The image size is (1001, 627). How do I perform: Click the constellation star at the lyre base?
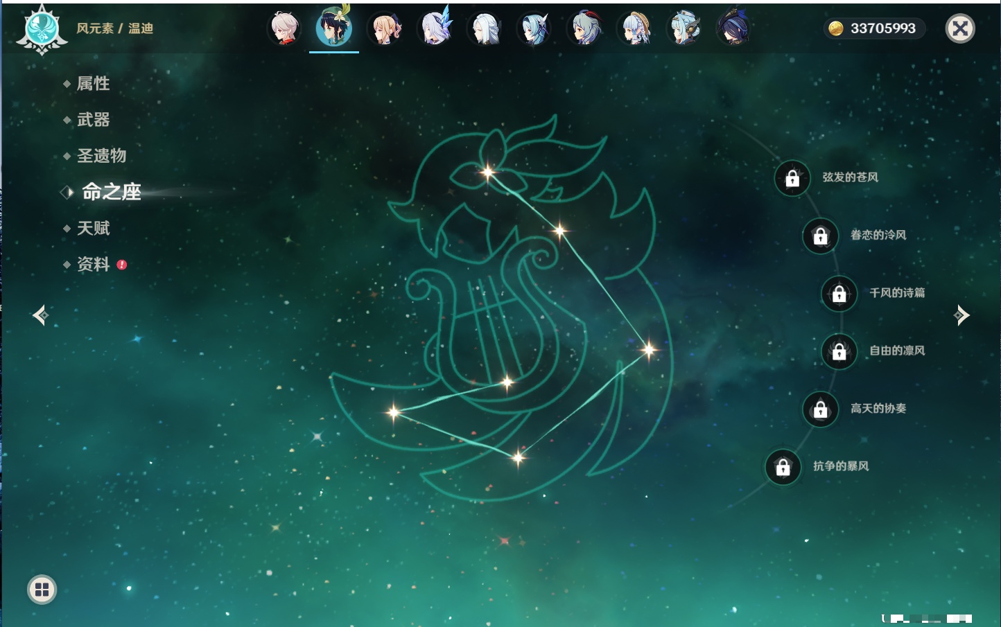pos(507,382)
